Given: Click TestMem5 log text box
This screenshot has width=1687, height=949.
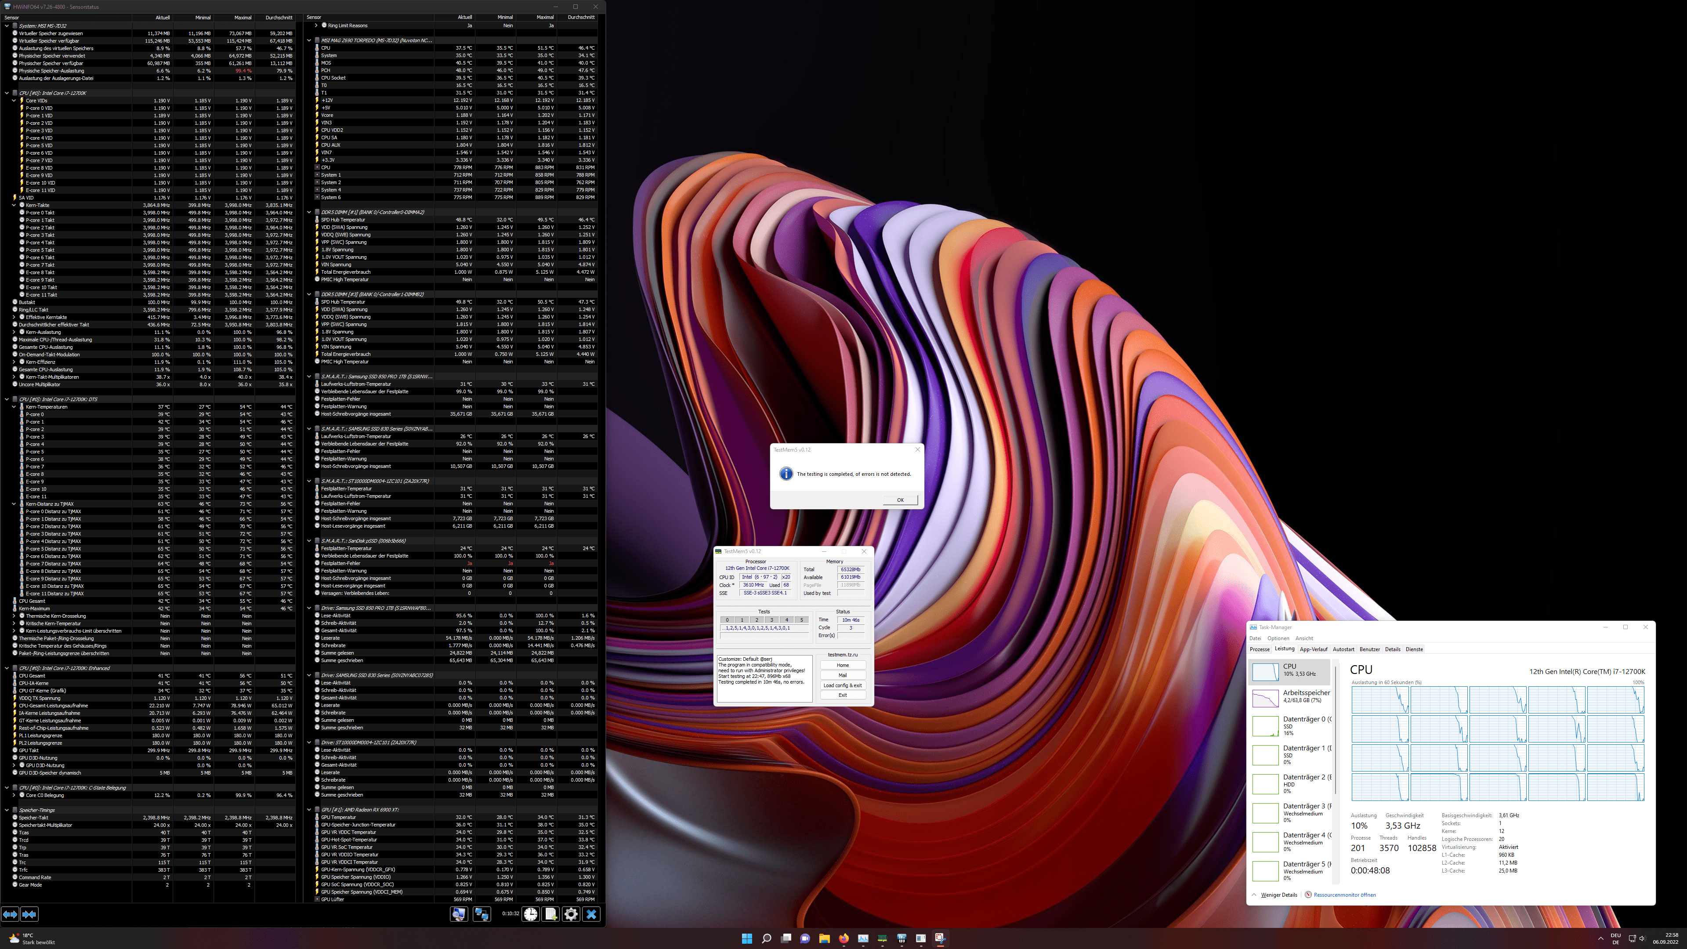Looking at the screenshot, I should 764,678.
